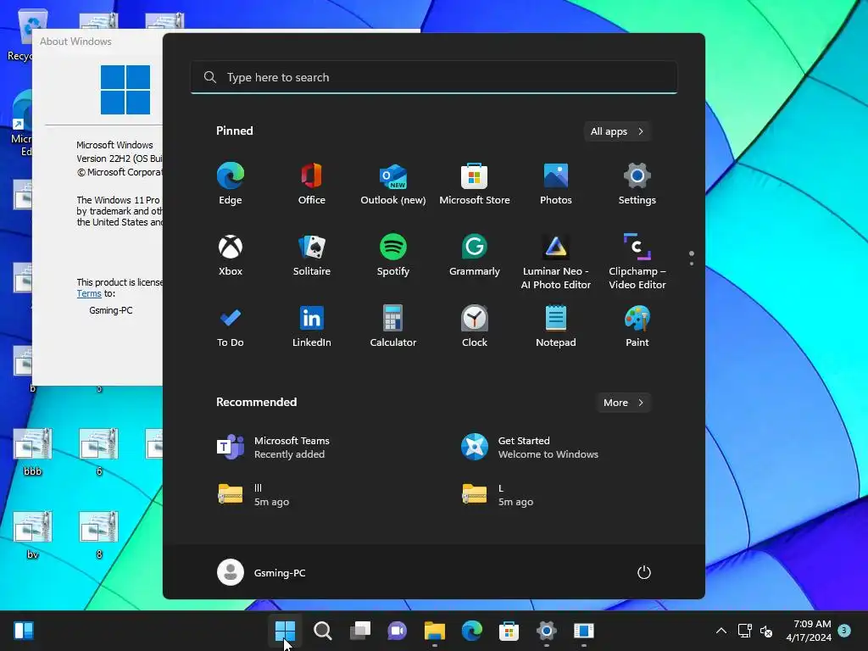The height and width of the screenshot is (651, 868).
Task: Switch to About Windows taskbar app
Action: (583, 631)
